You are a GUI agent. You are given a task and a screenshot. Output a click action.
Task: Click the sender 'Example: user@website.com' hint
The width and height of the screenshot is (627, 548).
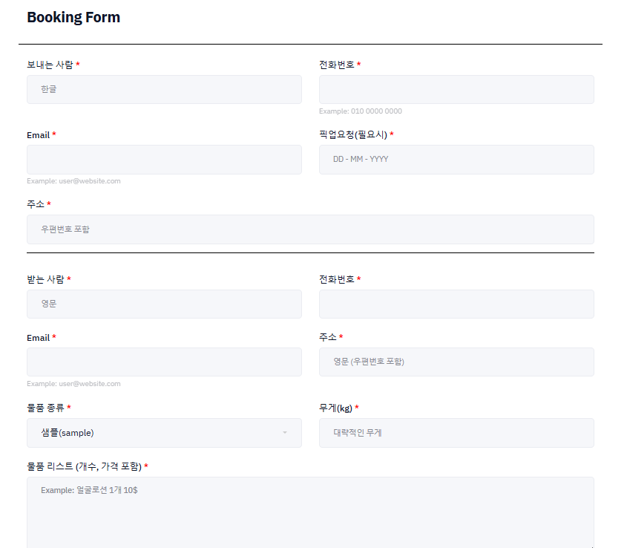click(73, 181)
